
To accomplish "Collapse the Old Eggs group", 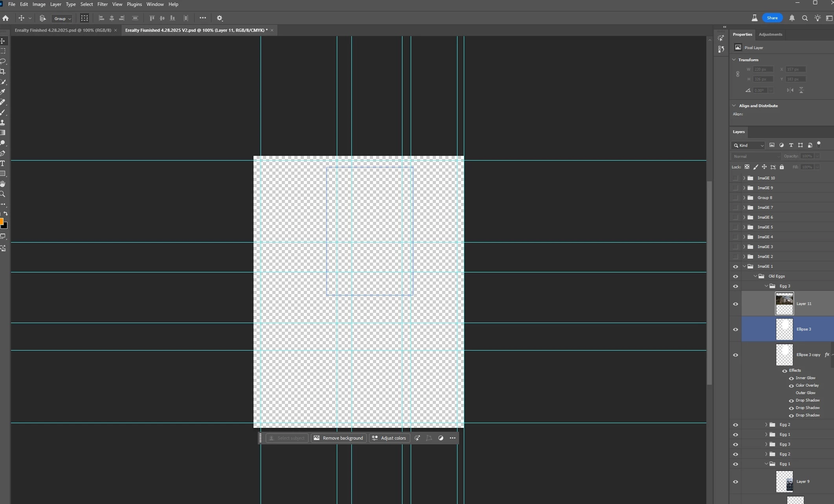I will pos(755,276).
